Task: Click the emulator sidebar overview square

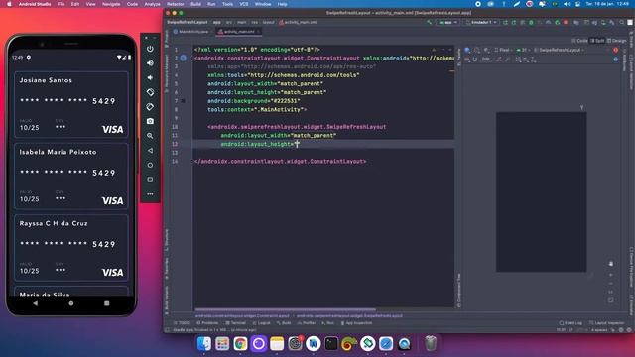Action: (x=150, y=179)
